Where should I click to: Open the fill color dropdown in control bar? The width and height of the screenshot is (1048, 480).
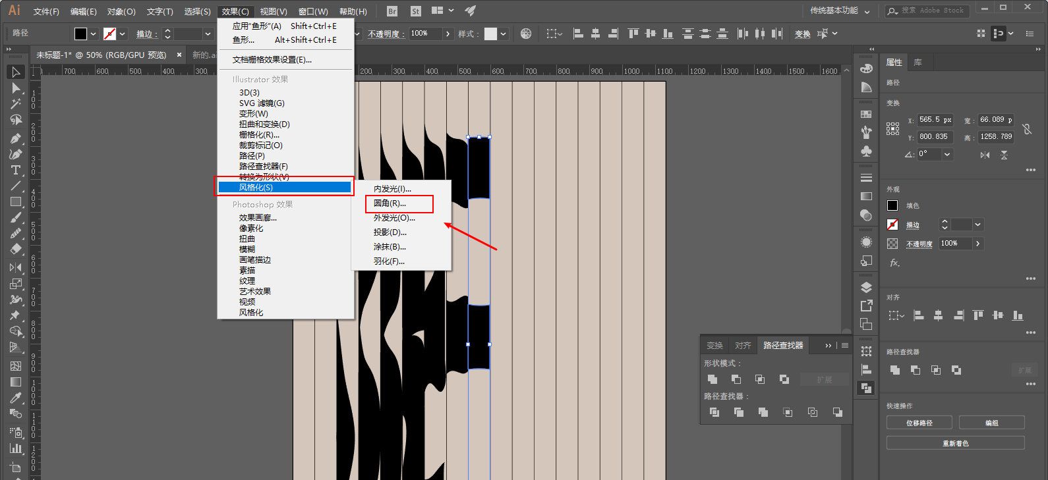94,34
